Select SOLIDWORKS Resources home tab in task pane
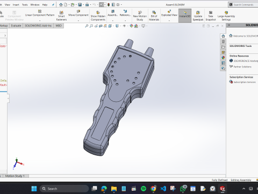 (x=223, y=36)
